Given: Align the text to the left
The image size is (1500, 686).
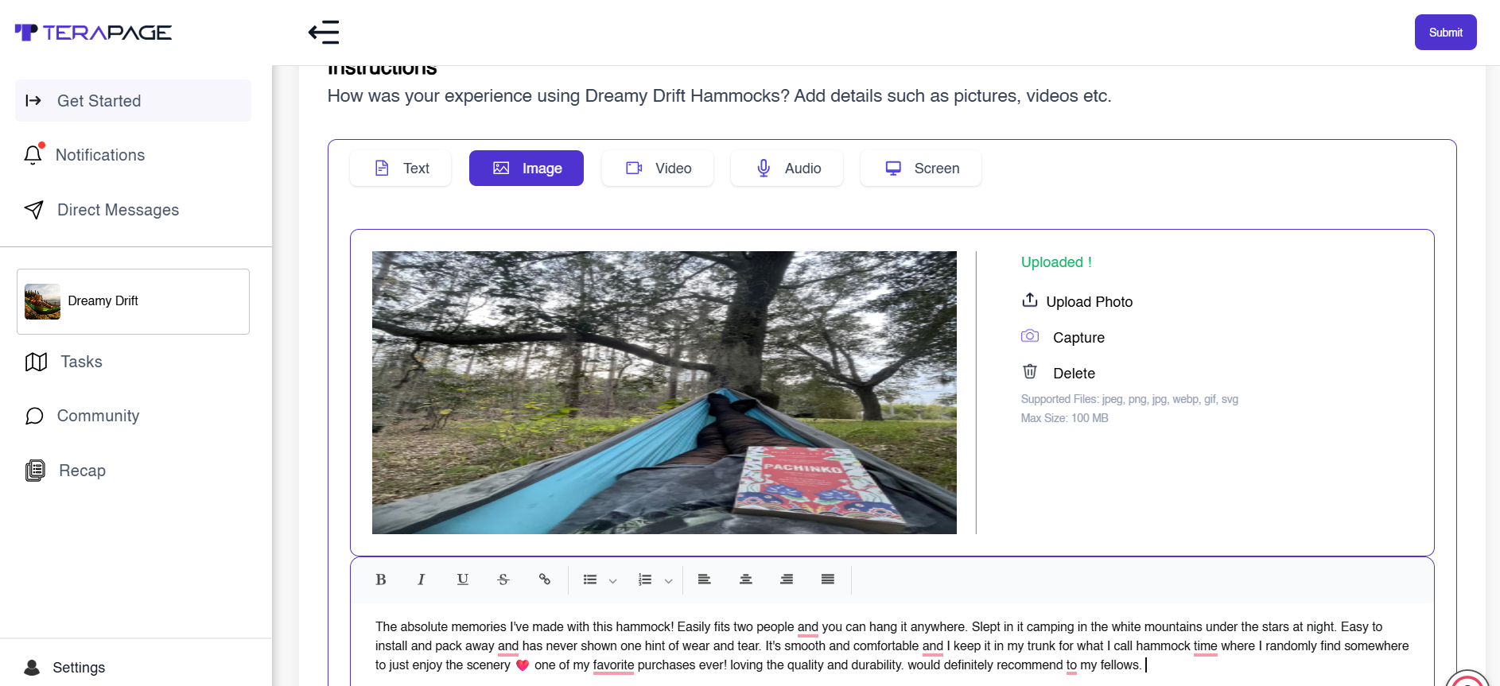Looking at the screenshot, I should 704,579.
